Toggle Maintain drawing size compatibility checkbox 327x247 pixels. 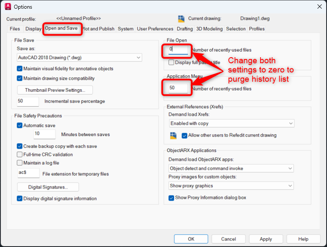(x=20, y=78)
